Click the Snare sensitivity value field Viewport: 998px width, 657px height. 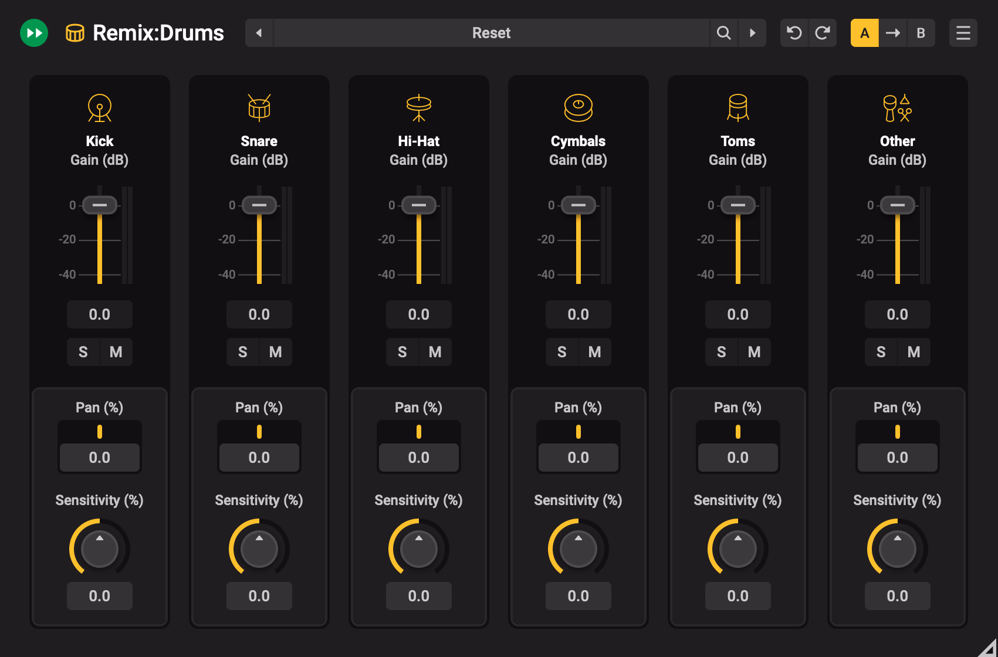point(259,596)
